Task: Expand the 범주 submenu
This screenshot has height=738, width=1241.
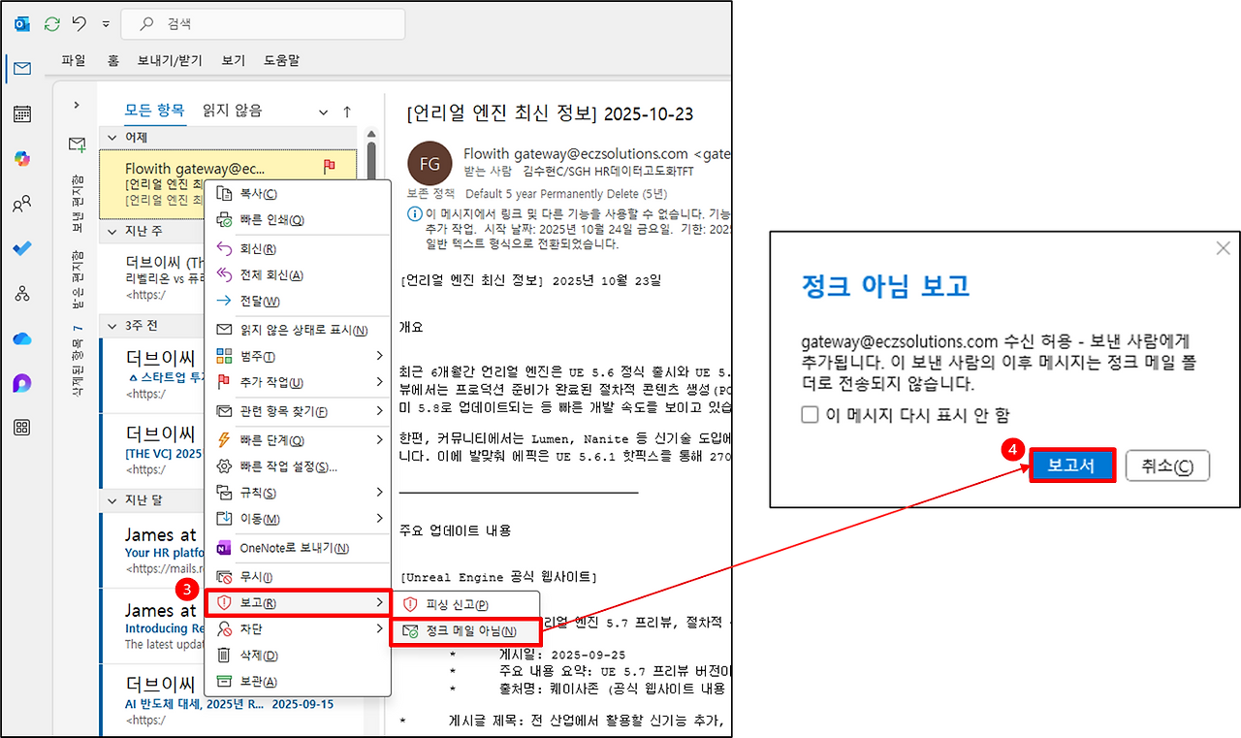Action: pyautogui.click(x=298, y=356)
